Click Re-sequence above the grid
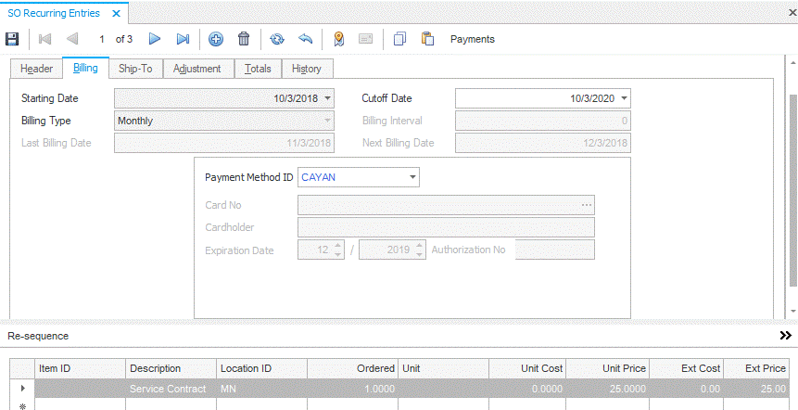The width and height of the screenshot is (798, 410). pos(38,336)
